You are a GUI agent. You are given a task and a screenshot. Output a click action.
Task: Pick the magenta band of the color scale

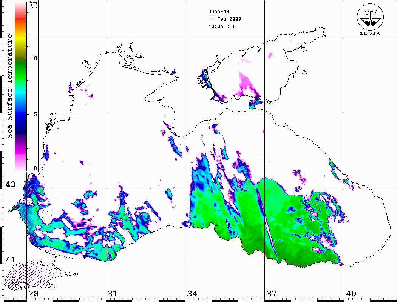(20, 152)
